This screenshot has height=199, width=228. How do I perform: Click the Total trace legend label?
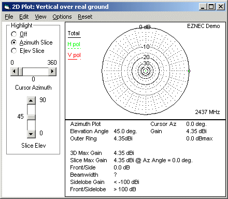click(x=74, y=33)
